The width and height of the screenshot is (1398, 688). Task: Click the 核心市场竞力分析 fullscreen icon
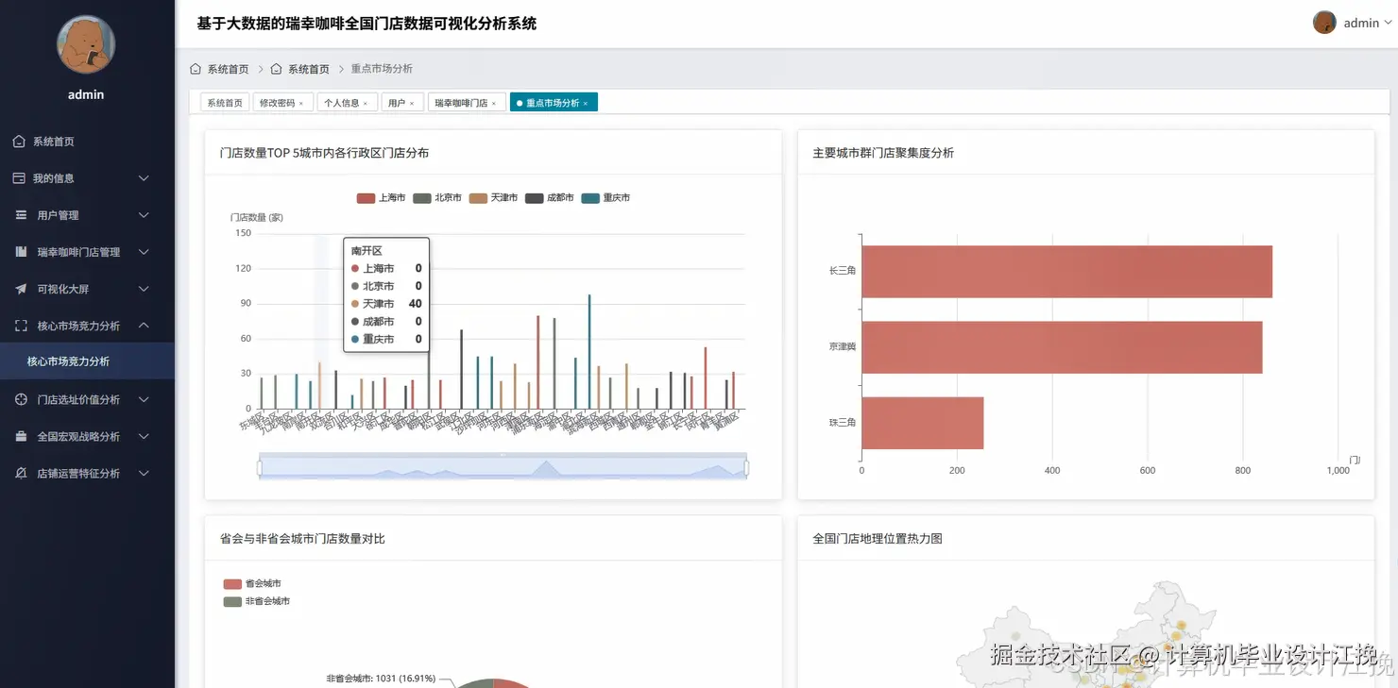pyautogui.click(x=21, y=326)
